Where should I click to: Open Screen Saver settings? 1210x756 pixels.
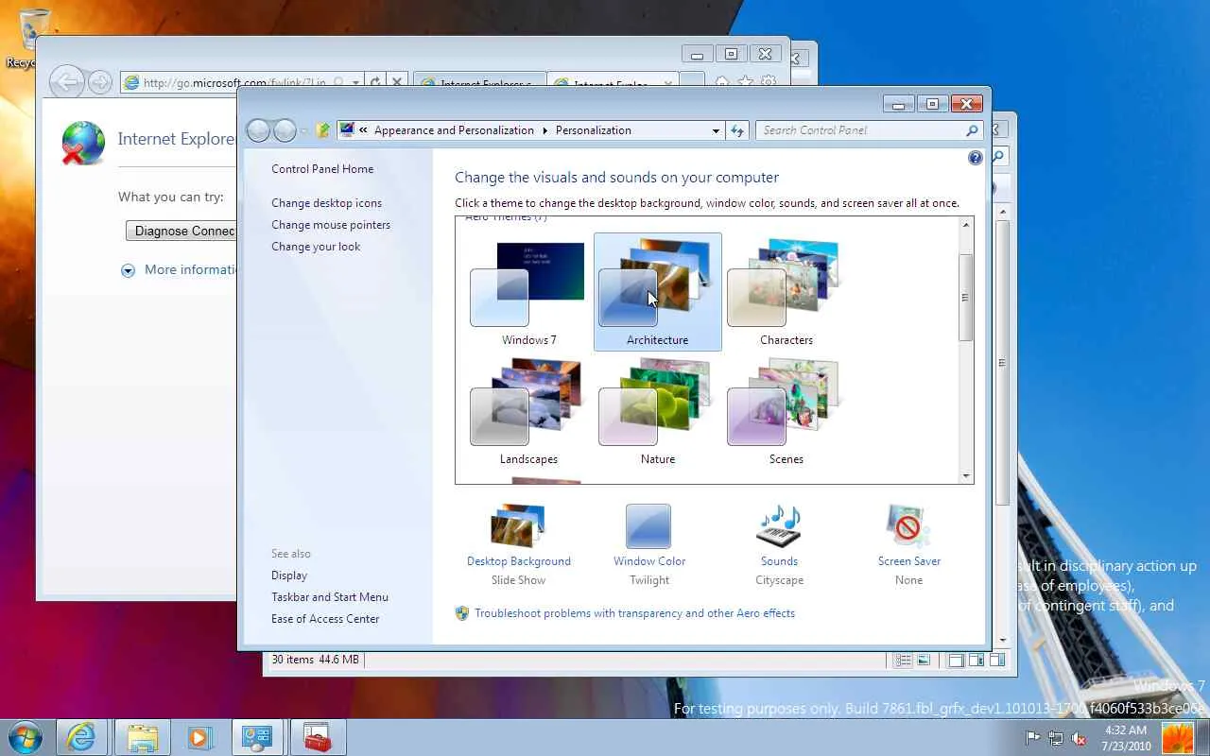[x=908, y=544]
